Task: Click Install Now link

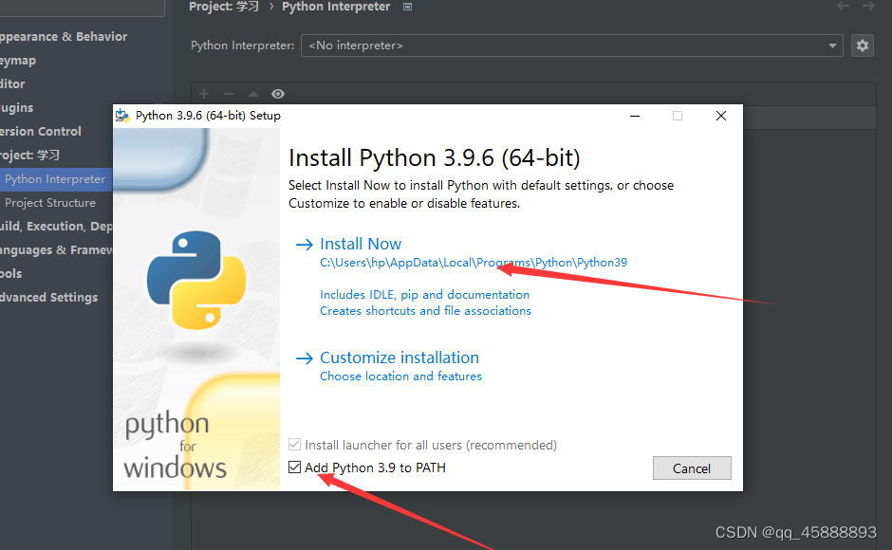Action: [361, 244]
